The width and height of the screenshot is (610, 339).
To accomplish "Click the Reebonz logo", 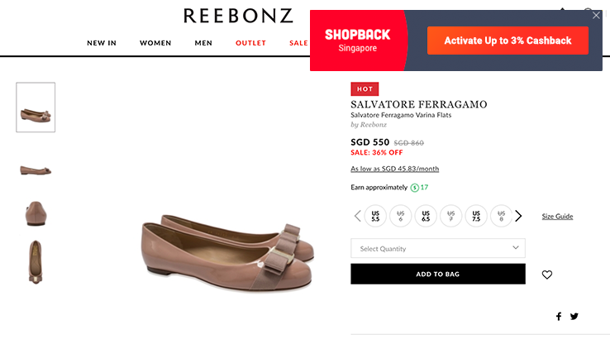I will pyautogui.click(x=238, y=16).
